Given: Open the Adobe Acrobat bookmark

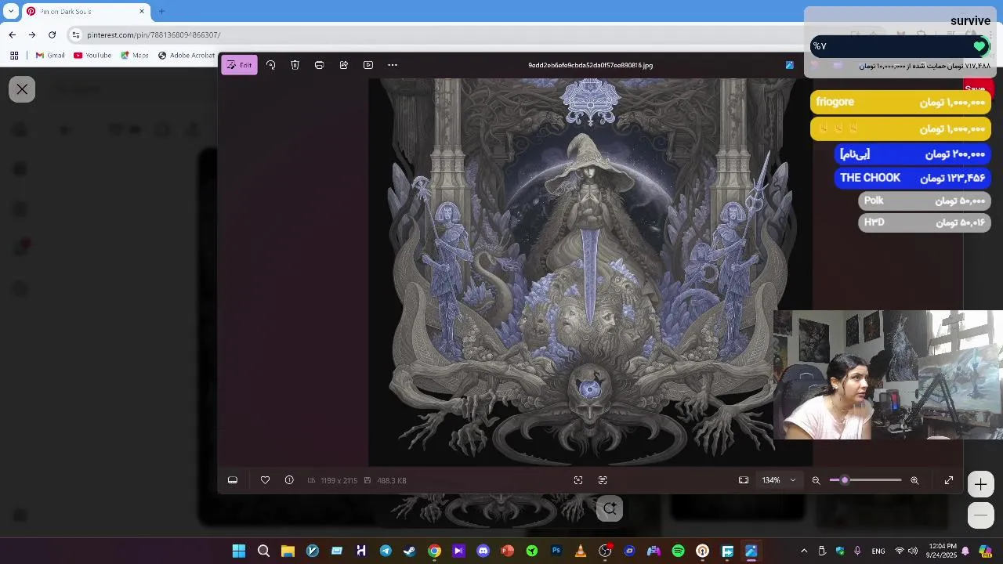Looking at the screenshot, I should pos(186,56).
